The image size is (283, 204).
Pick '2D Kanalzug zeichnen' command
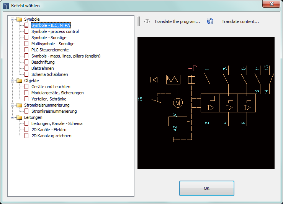coord(51,136)
